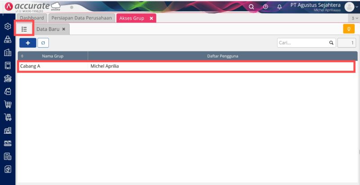This screenshot has height=185, width=360.
Task: Open the Fixed Assets factory module icon
Action: 8,131
